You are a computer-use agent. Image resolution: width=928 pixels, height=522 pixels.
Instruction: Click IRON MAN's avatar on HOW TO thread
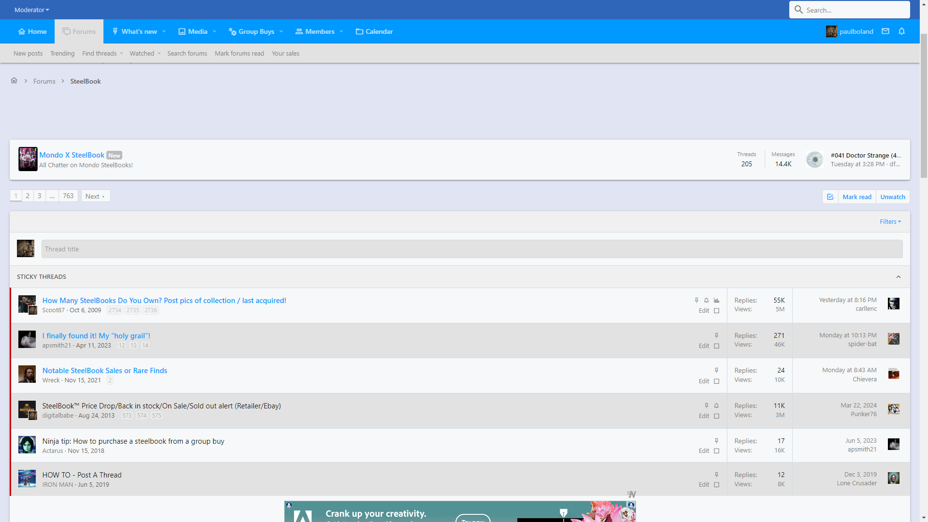(27, 478)
